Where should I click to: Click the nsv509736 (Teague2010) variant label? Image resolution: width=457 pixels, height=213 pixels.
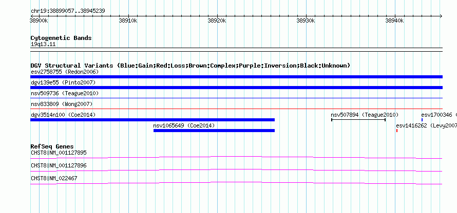click(x=65, y=93)
